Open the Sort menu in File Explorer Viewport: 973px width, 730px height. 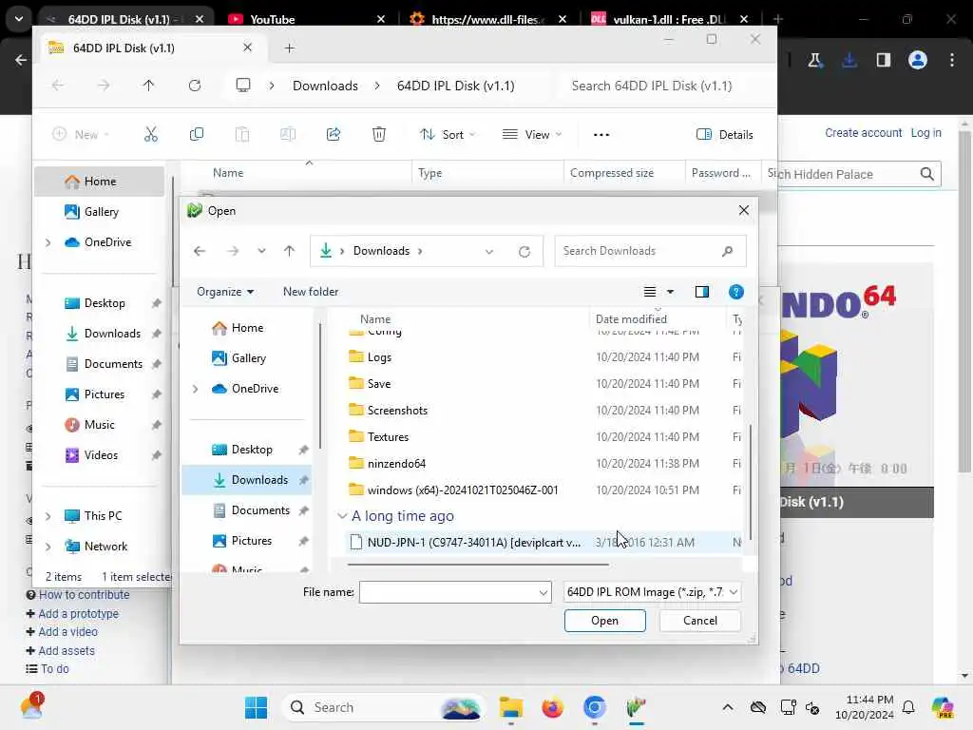point(448,135)
